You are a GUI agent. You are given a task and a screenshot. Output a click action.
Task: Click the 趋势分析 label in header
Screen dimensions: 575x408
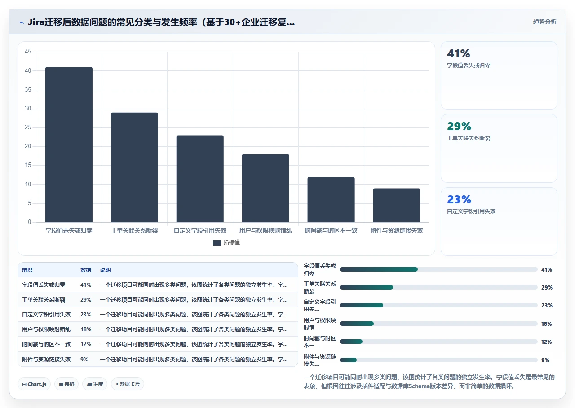click(x=544, y=22)
